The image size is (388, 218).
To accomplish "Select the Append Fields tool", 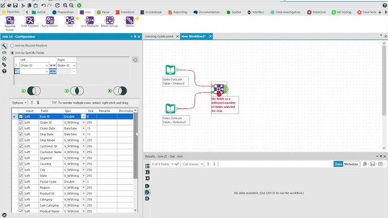I will 10,24.
